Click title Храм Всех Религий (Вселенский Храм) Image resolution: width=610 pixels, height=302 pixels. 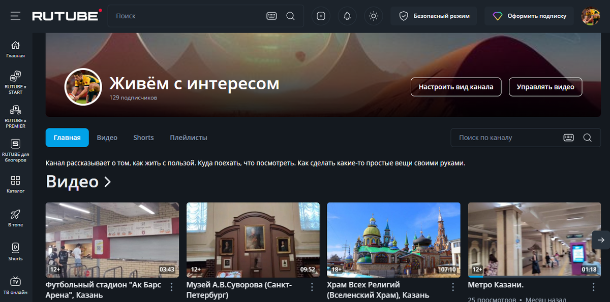coord(378,290)
